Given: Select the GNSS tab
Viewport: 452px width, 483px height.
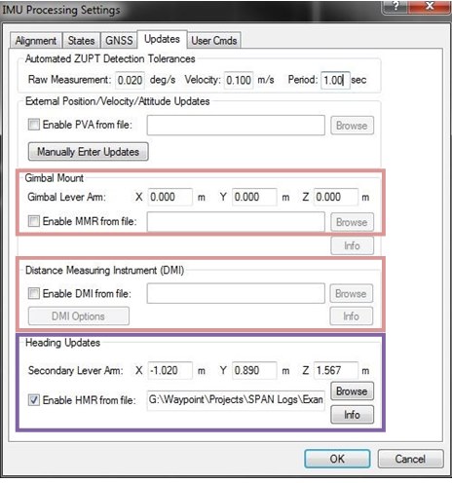Looking at the screenshot, I should (x=119, y=41).
